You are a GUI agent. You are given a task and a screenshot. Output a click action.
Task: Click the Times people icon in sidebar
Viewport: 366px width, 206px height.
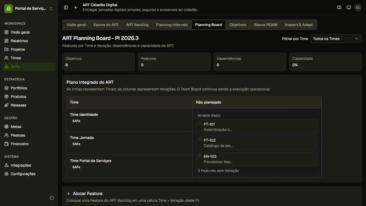click(6, 58)
